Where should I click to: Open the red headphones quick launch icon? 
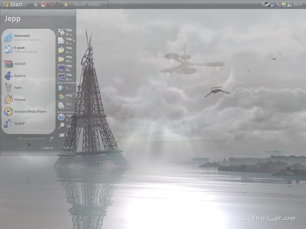tap(51, 4)
